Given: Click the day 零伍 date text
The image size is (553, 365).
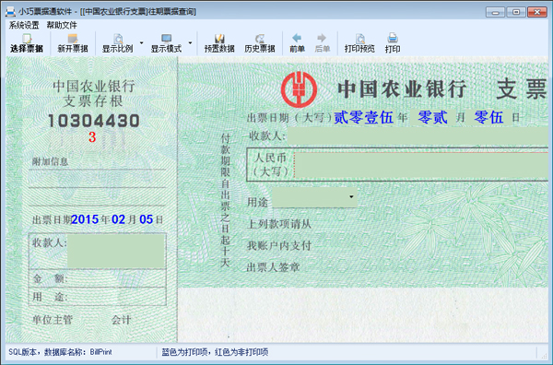Looking at the screenshot, I should [488, 117].
